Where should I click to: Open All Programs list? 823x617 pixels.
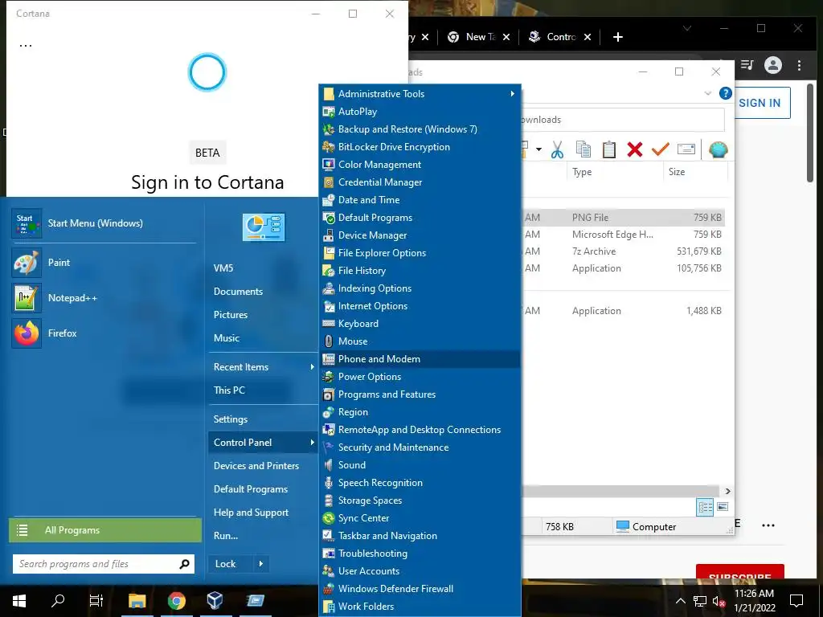(105, 530)
